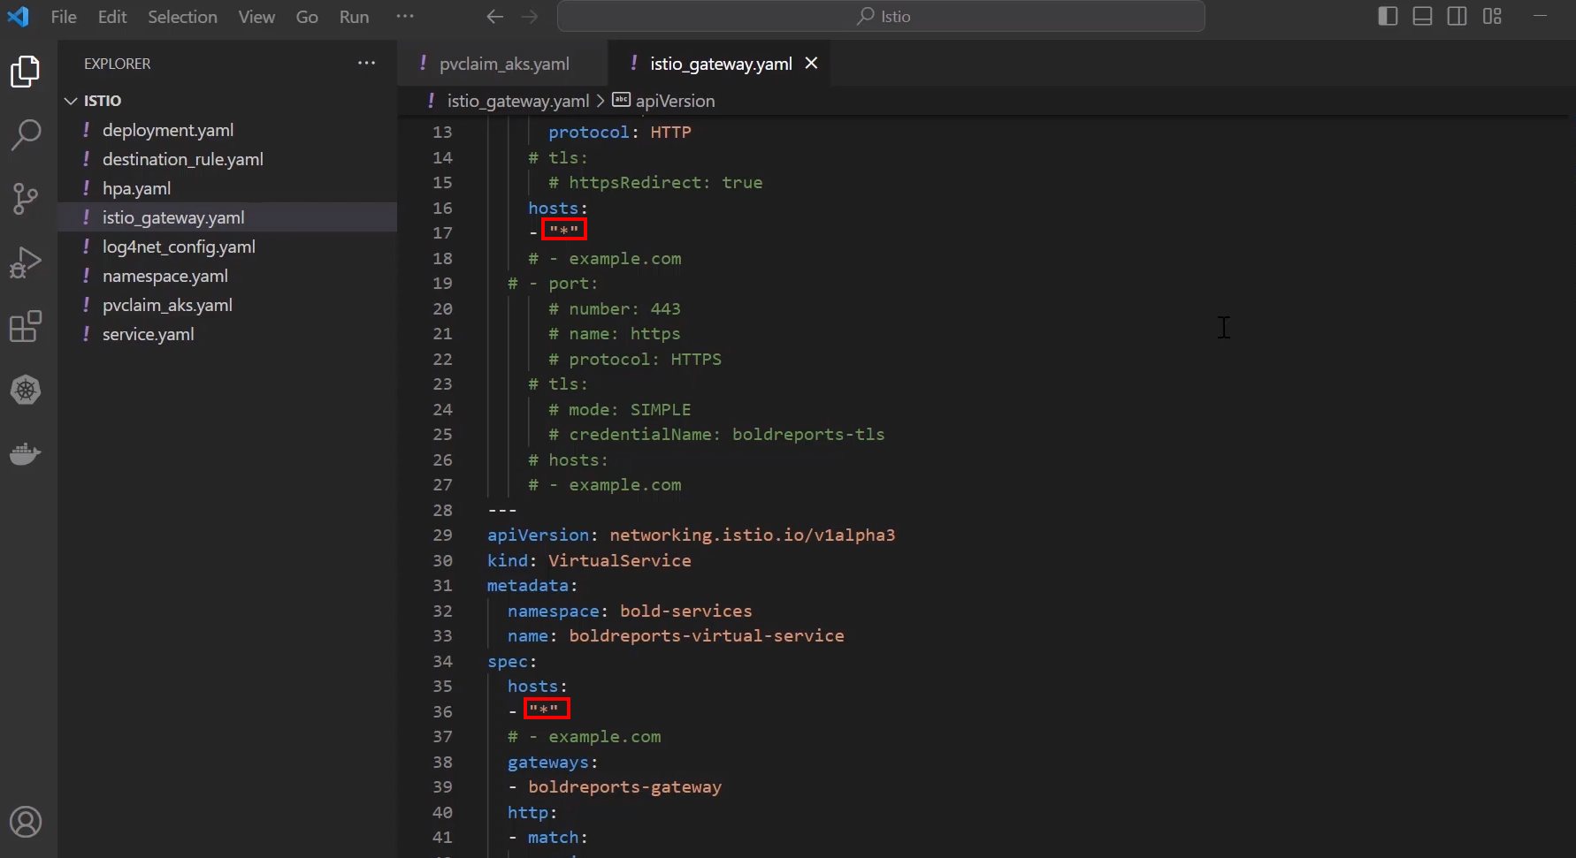Click the 'mode: SIMPLE' comment line
The height and width of the screenshot is (858, 1576).
click(x=620, y=409)
